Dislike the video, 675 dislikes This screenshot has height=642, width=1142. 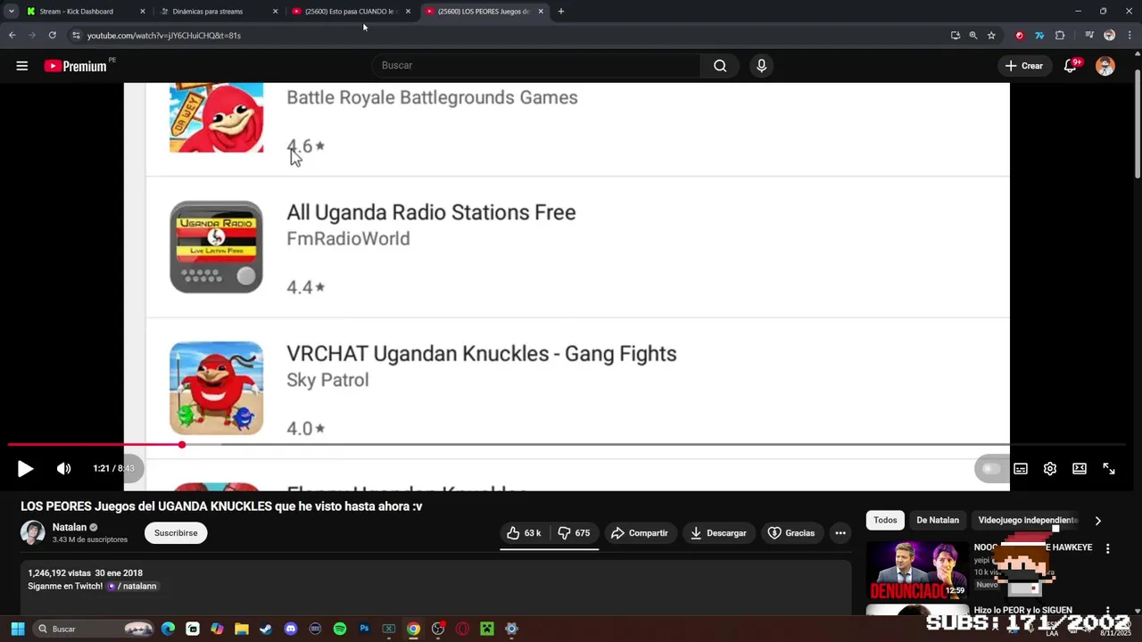pos(575,533)
